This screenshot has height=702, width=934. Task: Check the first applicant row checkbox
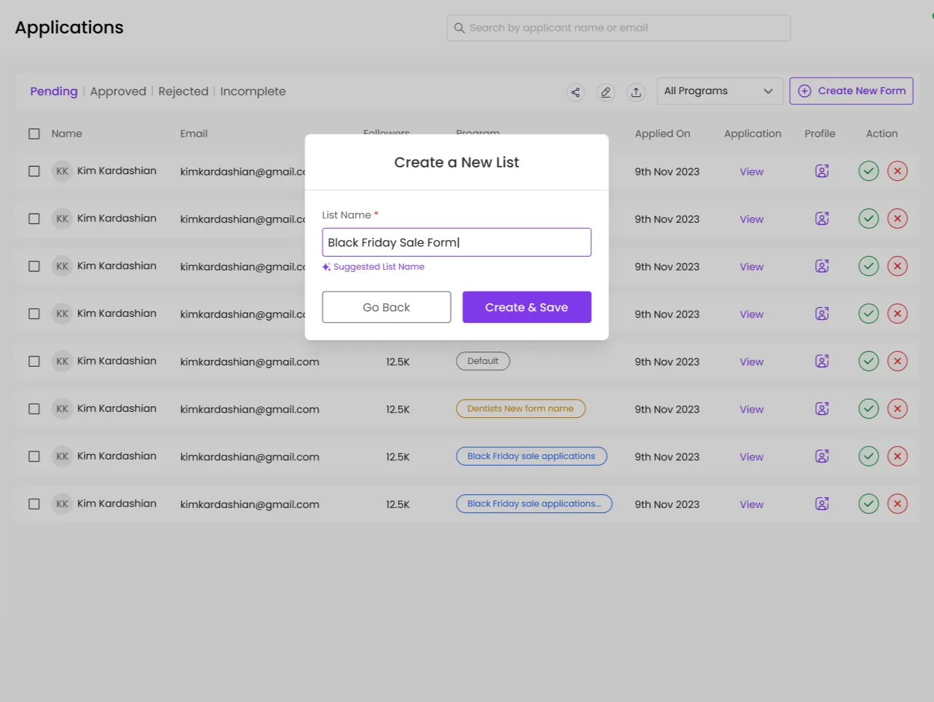(34, 171)
